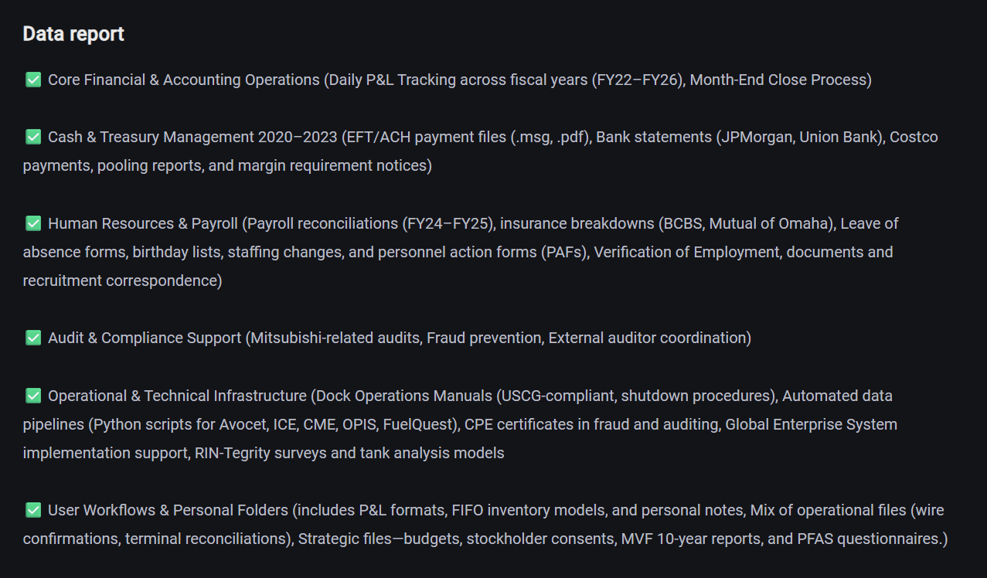Select the checkmark next to User Workflows
Image resolution: width=987 pixels, height=578 pixels.
click(x=33, y=510)
